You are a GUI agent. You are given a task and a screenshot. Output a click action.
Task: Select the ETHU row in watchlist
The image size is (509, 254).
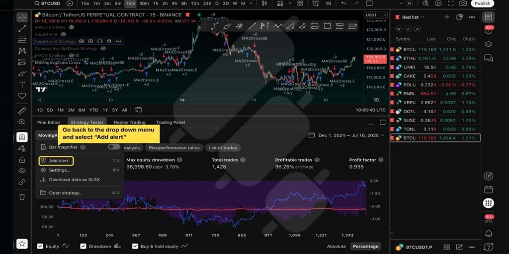point(435,59)
